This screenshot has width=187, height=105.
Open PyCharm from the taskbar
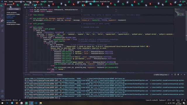pos(26,103)
